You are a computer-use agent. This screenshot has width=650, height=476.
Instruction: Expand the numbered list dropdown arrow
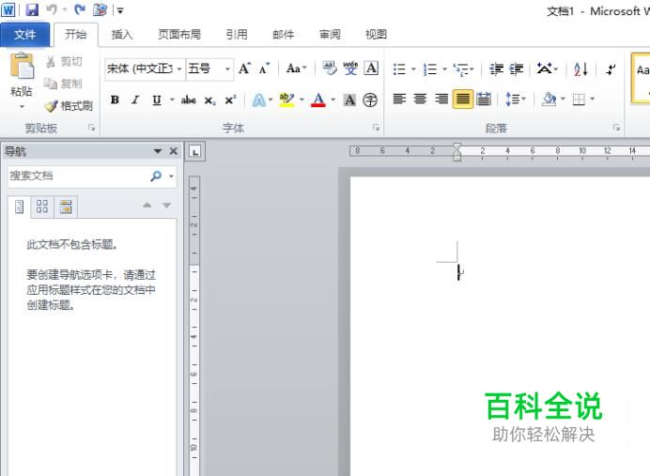[x=444, y=69]
